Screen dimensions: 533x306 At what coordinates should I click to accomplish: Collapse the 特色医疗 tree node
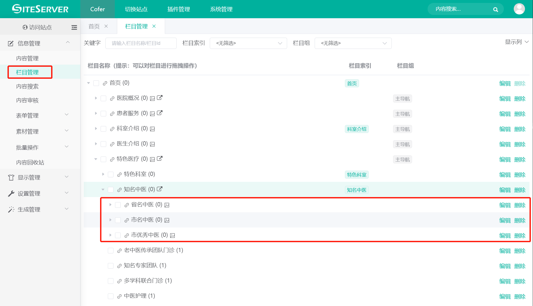click(96, 159)
